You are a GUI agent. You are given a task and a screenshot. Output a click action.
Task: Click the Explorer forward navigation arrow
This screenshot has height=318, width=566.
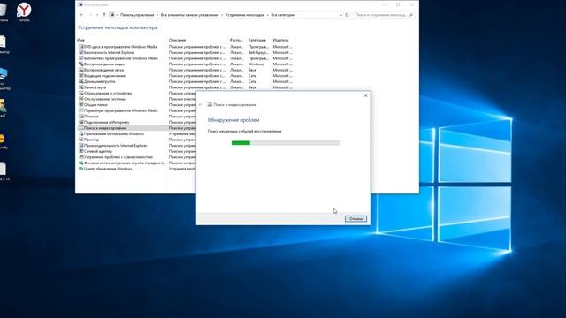pos(90,15)
